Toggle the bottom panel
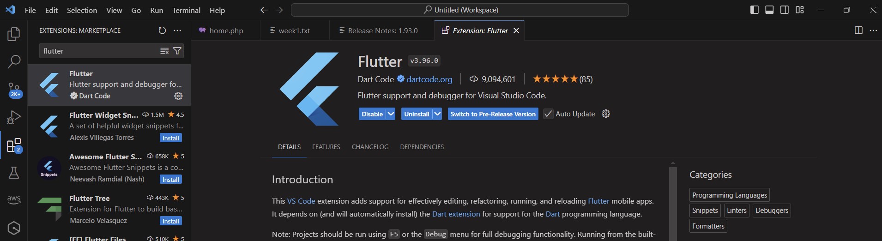 769,10
